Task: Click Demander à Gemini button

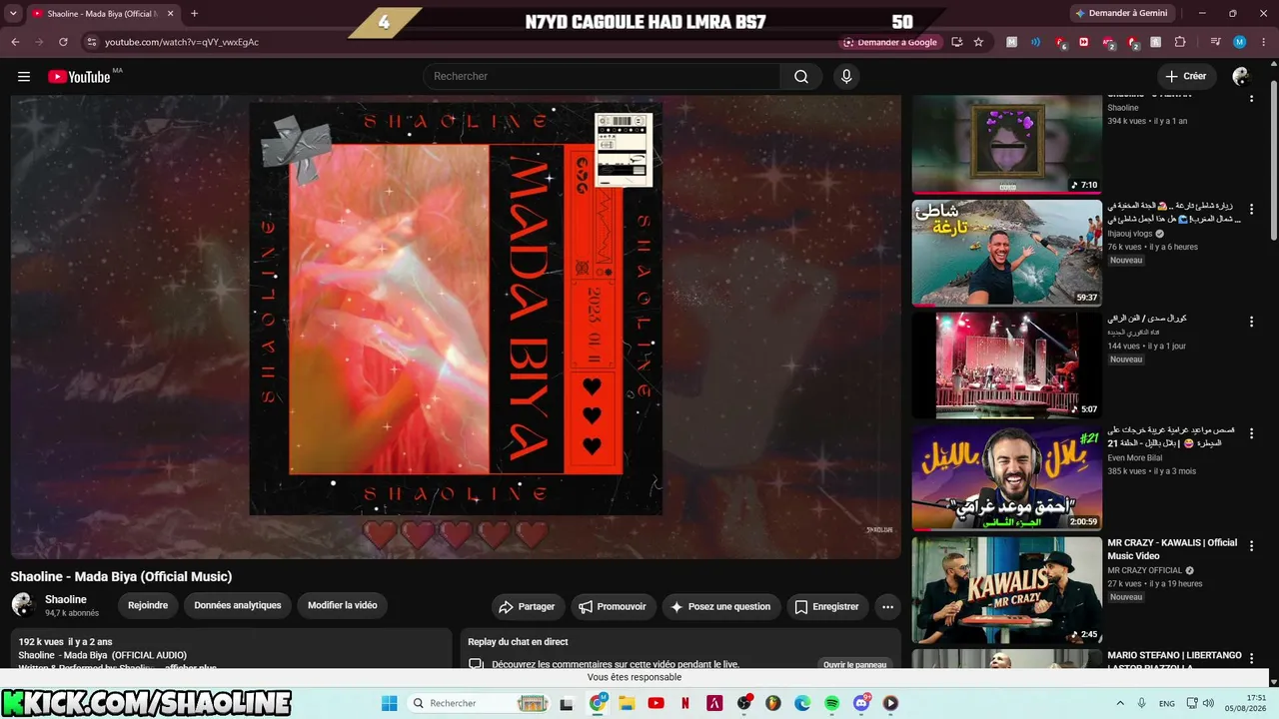Action: [1120, 14]
